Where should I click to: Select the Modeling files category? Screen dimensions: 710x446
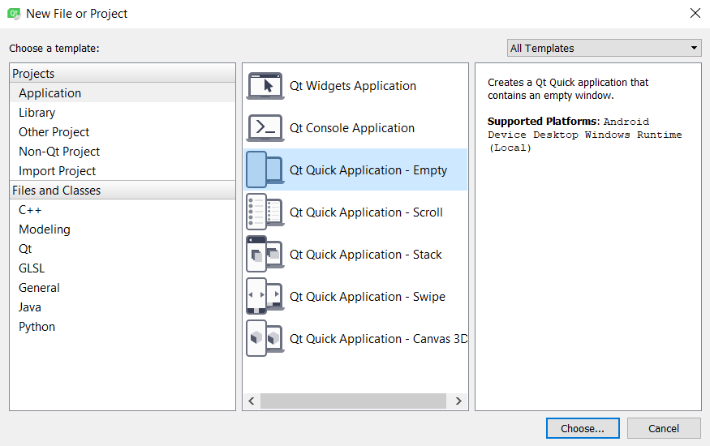[123, 229]
